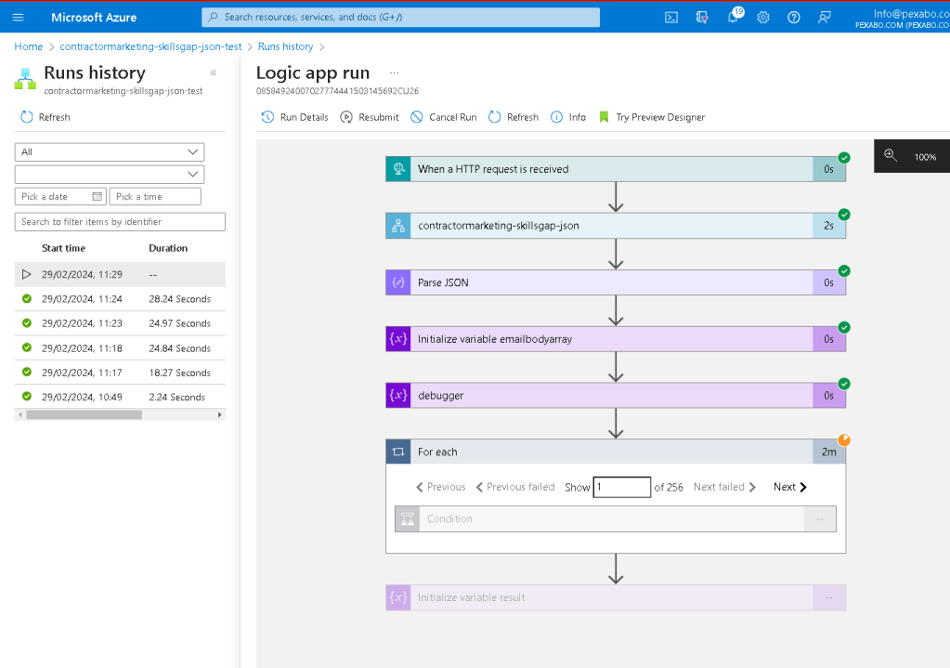This screenshot has width=950, height=668.
Task: Select the running 29/02/2024, 11:29 run
Action: [x=120, y=275]
